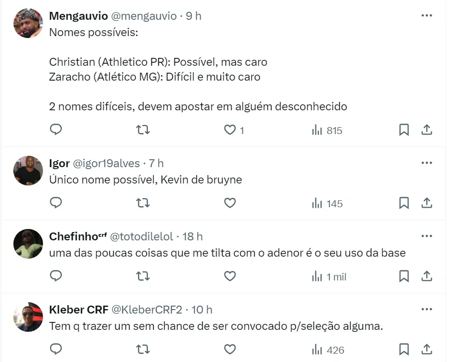Open @mengauvio profile handle link
454x362 pixels.
(x=143, y=16)
